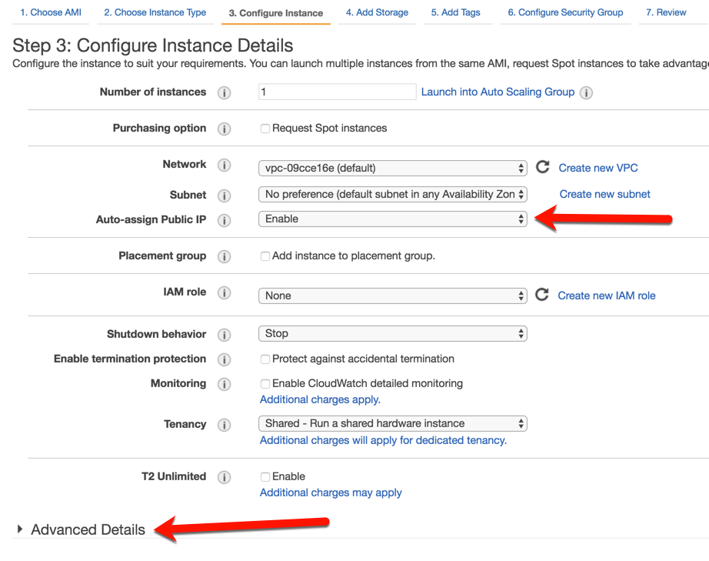Go to the 4. Add Storage tab

pyautogui.click(x=377, y=12)
